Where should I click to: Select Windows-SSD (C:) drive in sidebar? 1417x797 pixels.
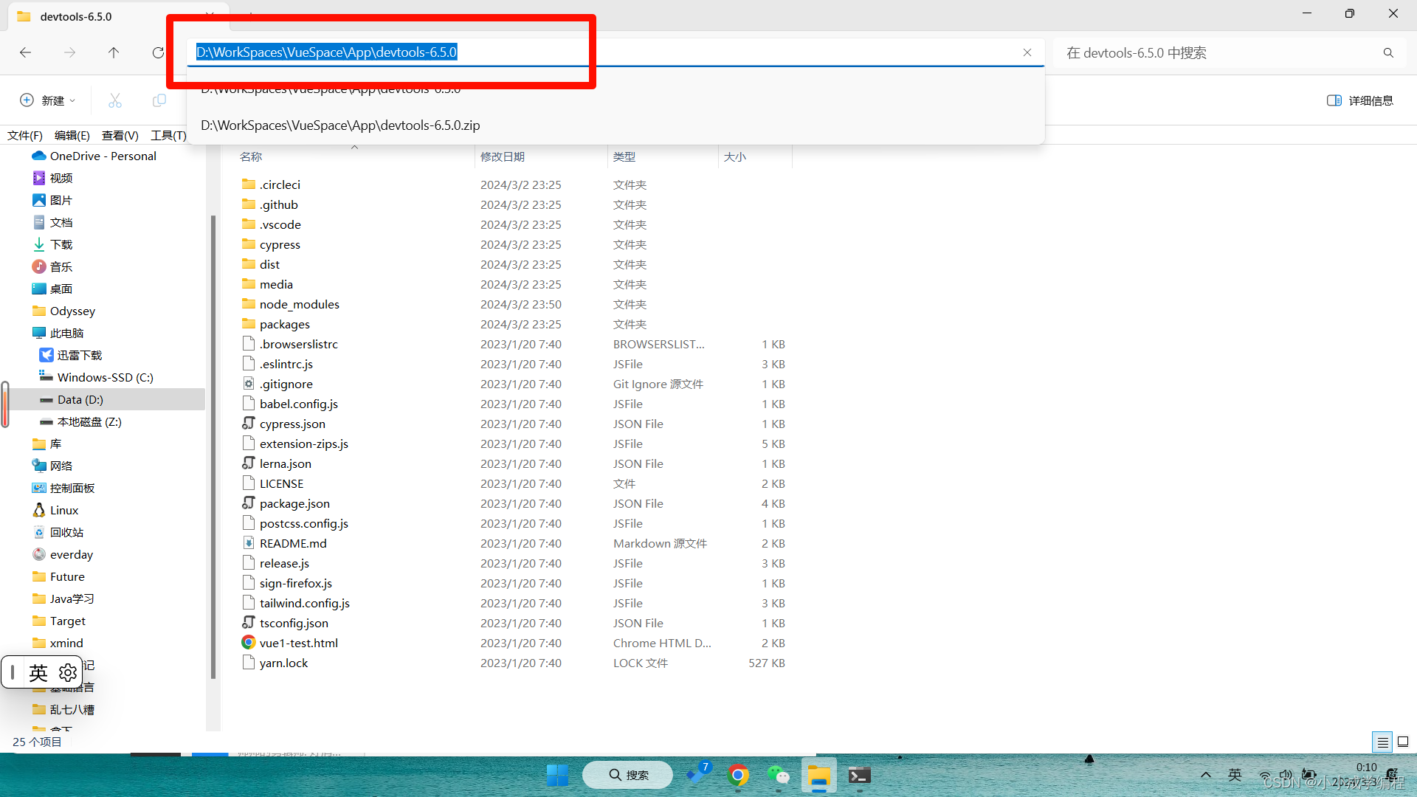tap(105, 377)
